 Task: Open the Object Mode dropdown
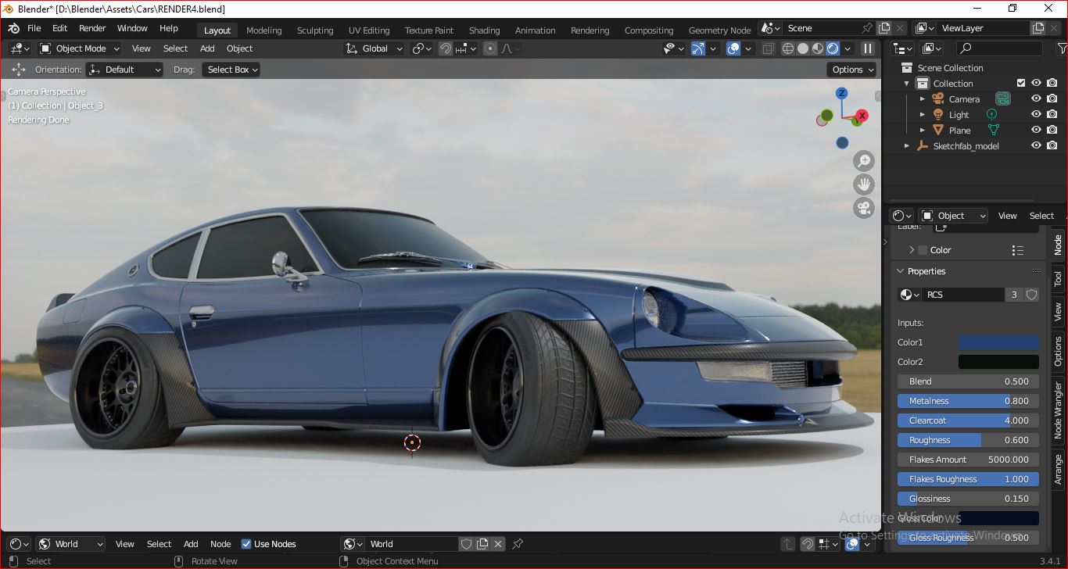pos(78,48)
